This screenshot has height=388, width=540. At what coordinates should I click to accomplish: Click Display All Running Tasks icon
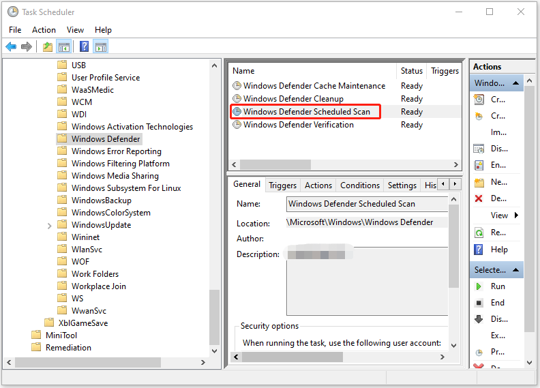(x=479, y=149)
